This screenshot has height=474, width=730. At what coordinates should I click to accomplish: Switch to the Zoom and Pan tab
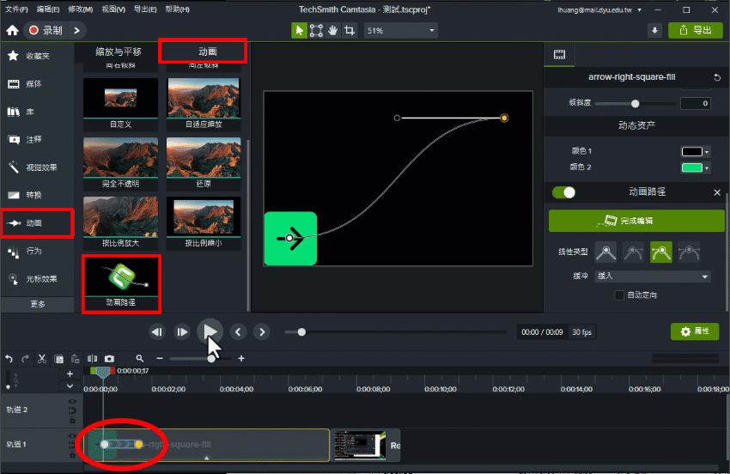pyautogui.click(x=119, y=52)
